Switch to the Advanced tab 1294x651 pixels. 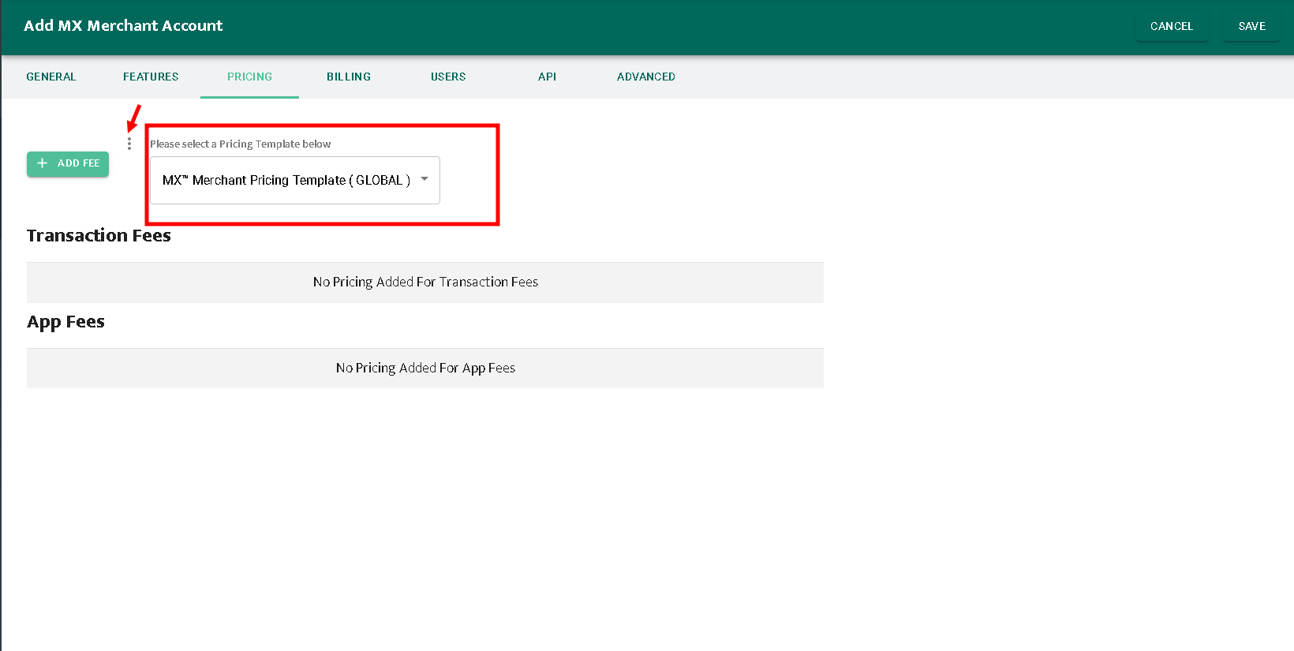pos(646,77)
